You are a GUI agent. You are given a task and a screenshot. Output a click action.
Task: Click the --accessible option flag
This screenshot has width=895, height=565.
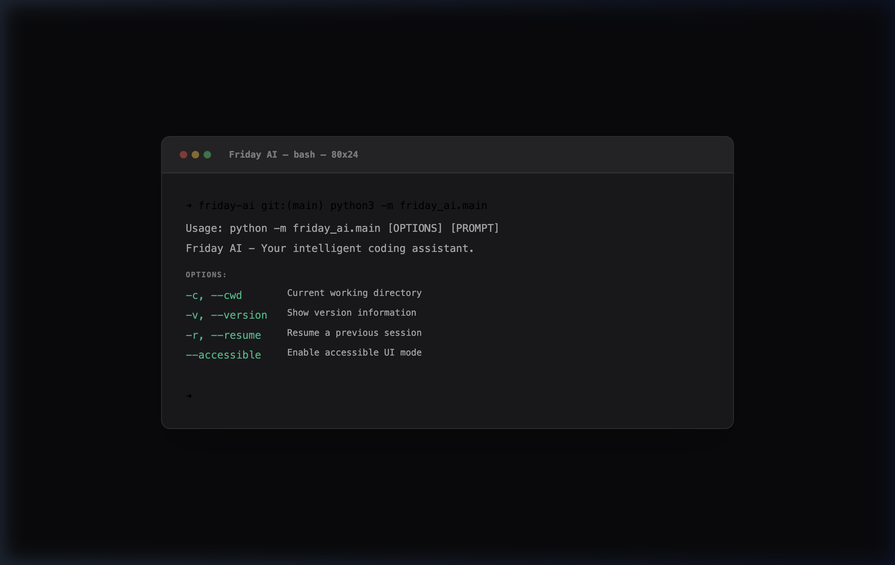coord(223,355)
